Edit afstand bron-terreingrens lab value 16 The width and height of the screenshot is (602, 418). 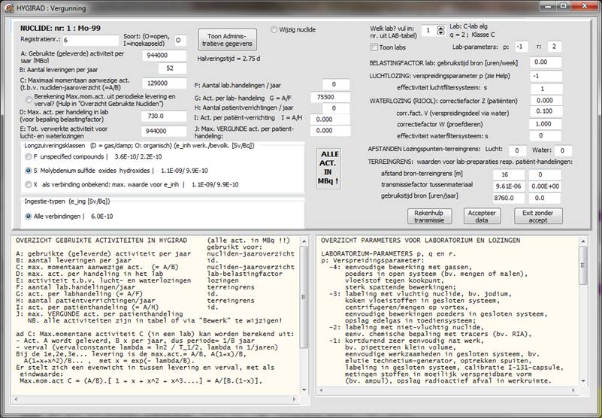click(509, 175)
